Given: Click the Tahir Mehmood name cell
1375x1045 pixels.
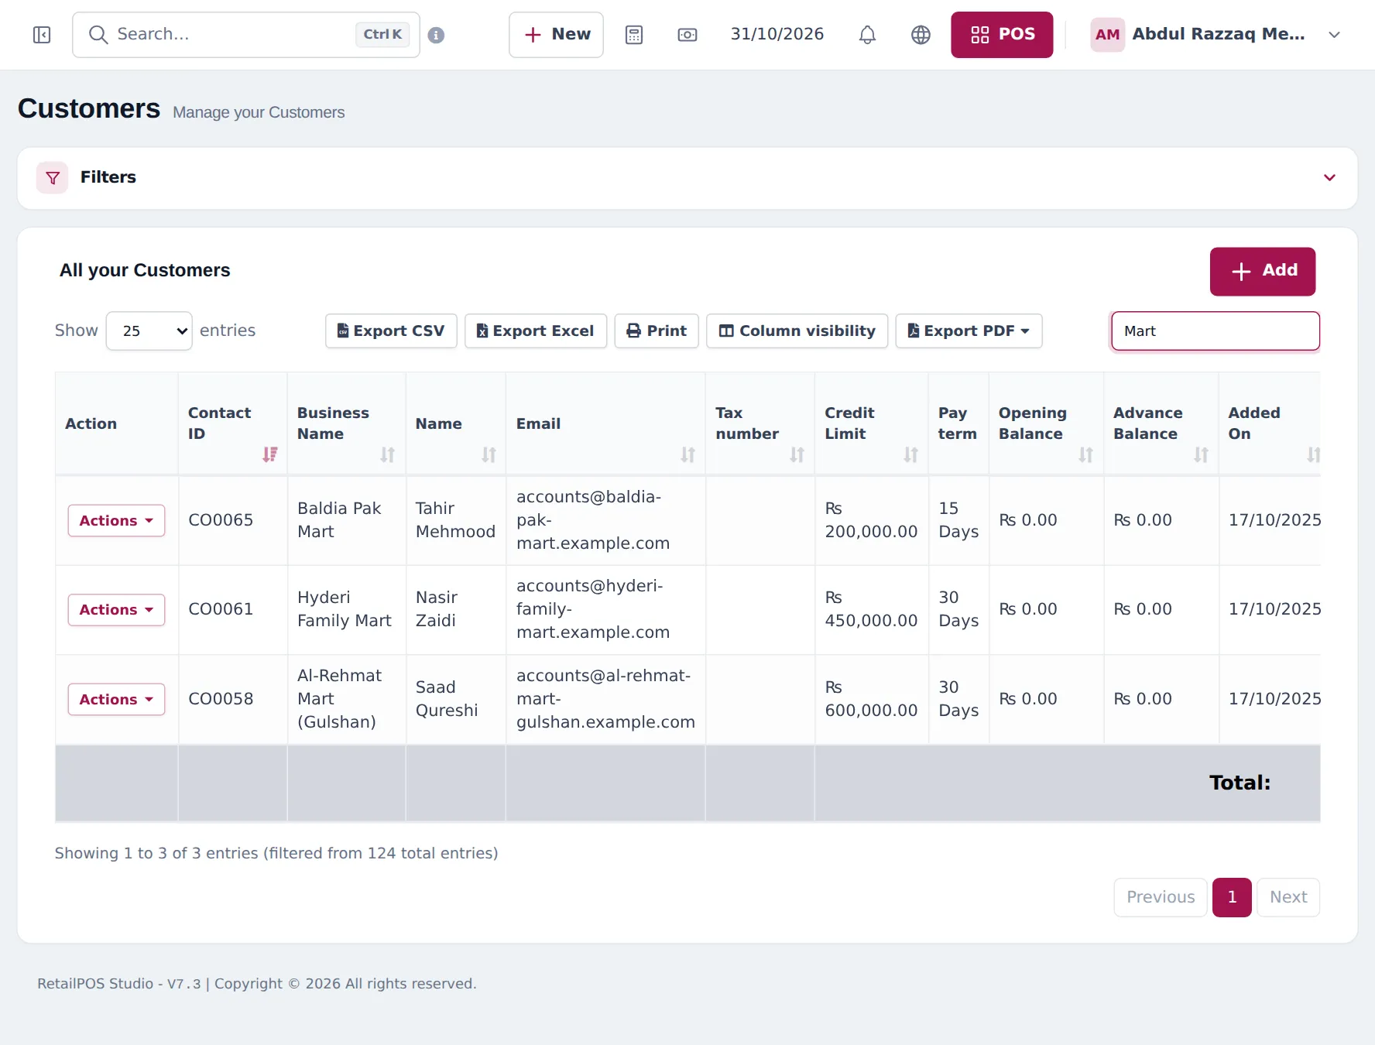Looking at the screenshot, I should [455, 521].
